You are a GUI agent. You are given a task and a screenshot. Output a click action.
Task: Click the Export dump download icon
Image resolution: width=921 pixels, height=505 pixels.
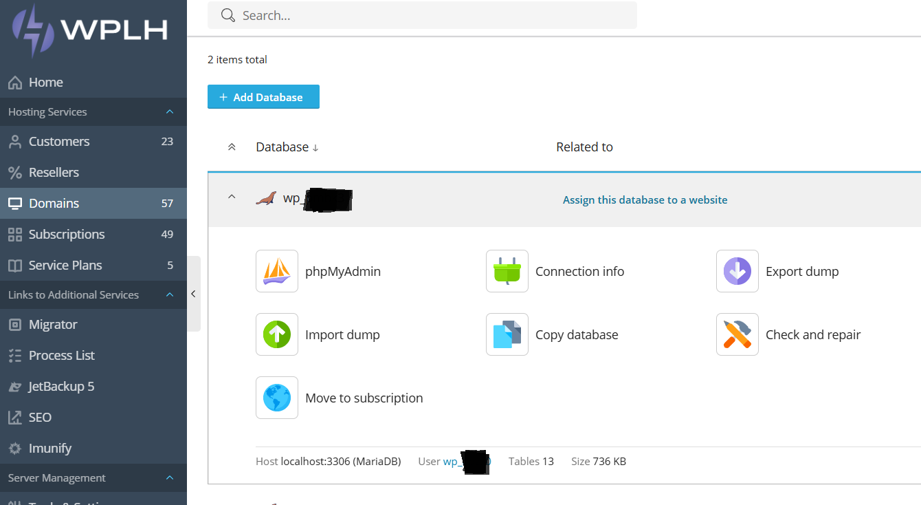[737, 271]
